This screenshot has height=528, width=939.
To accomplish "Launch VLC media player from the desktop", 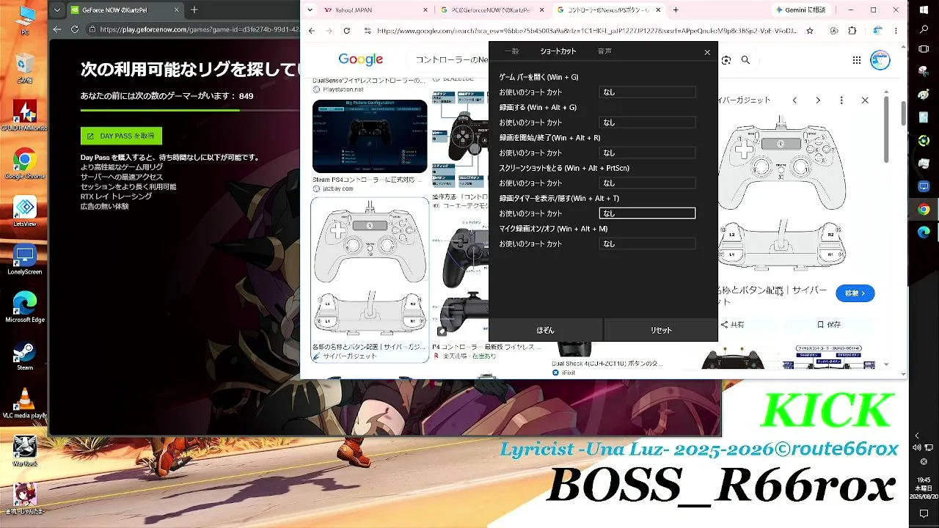I will point(24,403).
